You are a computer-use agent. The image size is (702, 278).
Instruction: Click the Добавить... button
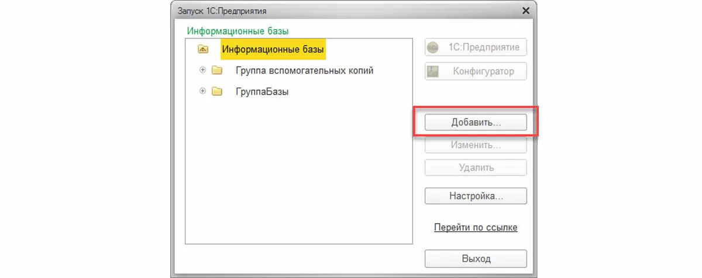476,122
